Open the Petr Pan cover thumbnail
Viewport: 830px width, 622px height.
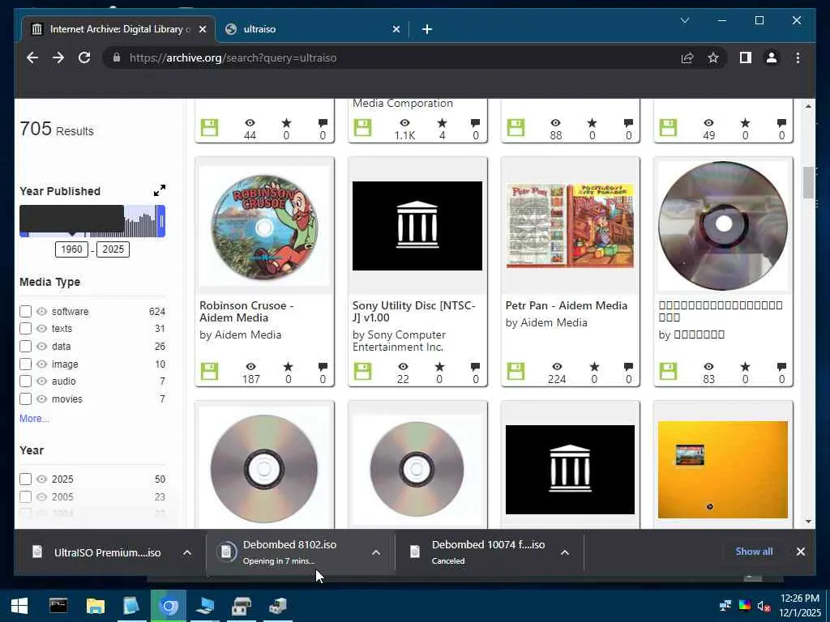tap(570, 226)
